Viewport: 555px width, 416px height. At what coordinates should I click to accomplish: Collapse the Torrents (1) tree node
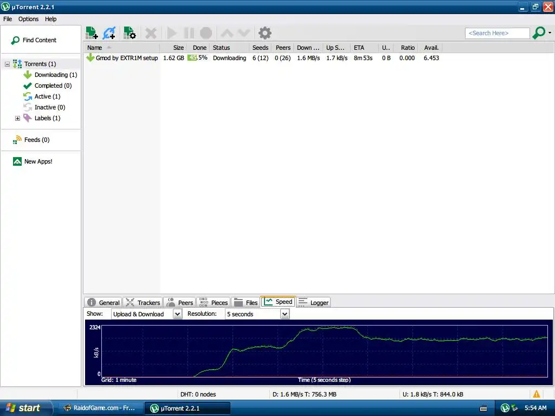[x=7, y=64]
